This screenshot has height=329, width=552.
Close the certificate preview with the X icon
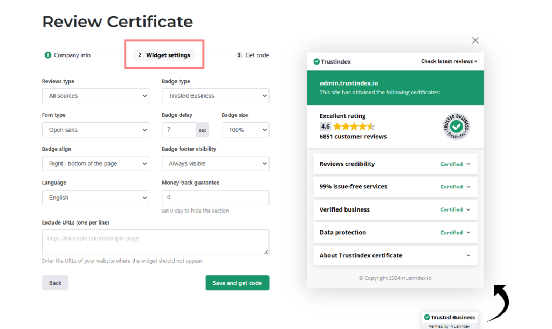475,40
